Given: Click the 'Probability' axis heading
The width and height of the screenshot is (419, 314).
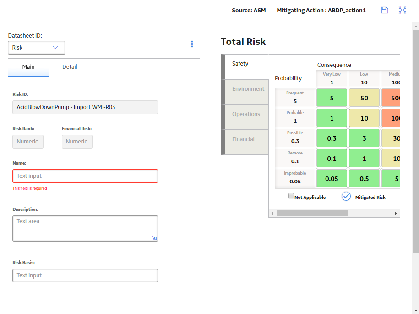Looking at the screenshot, I should click(288, 78).
